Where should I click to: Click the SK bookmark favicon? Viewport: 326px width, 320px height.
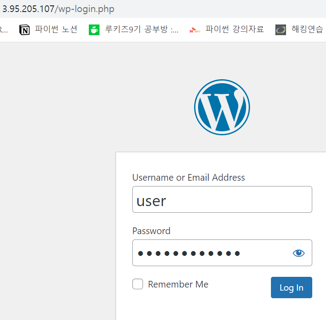pyautogui.click(x=195, y=30)
